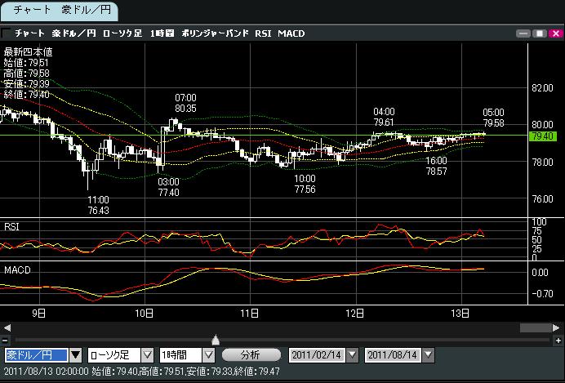Click the icon box left of chart title
The height and width of the screenshot is (383, 565).
(7, 33)
